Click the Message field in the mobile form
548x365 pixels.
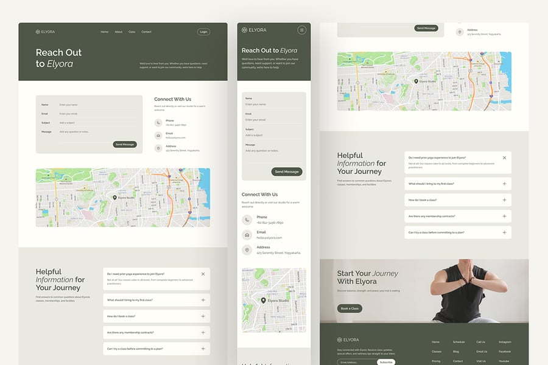point(273,150)
